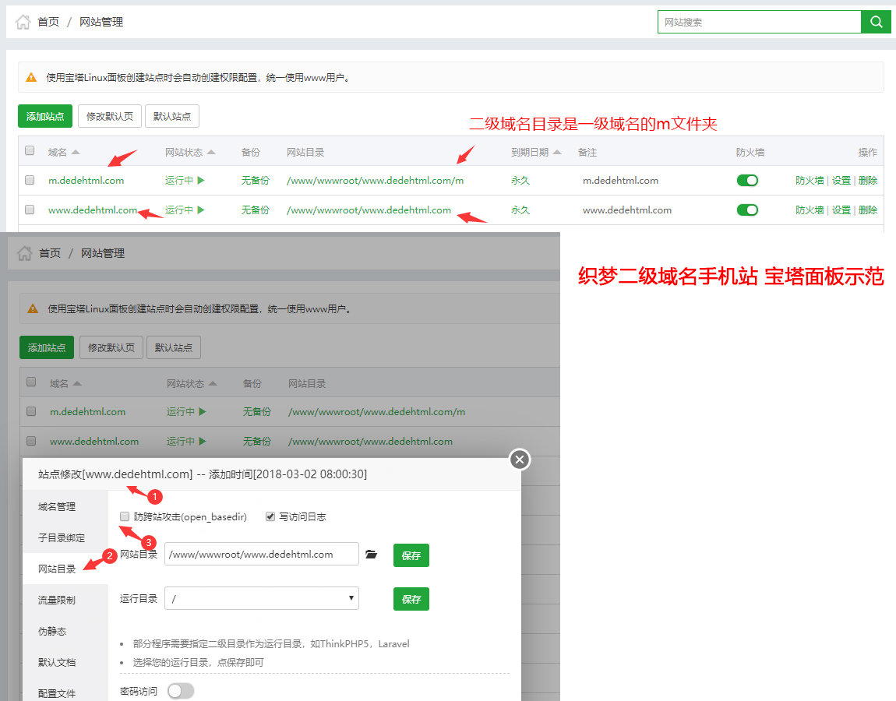Disable firewall toggle for m.dedehtml.com

[747, 180]
